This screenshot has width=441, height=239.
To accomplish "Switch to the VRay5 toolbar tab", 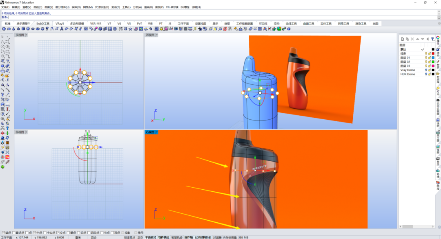I will coord(60,24).
